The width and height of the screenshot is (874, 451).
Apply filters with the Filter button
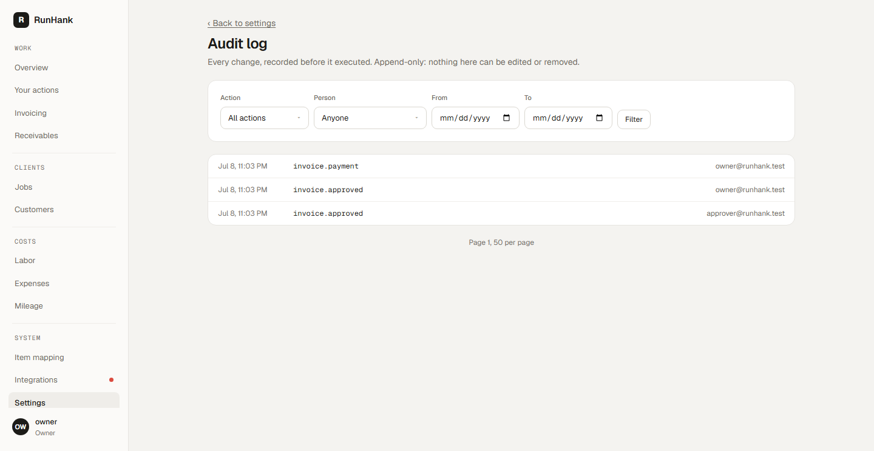coord(634,119)
